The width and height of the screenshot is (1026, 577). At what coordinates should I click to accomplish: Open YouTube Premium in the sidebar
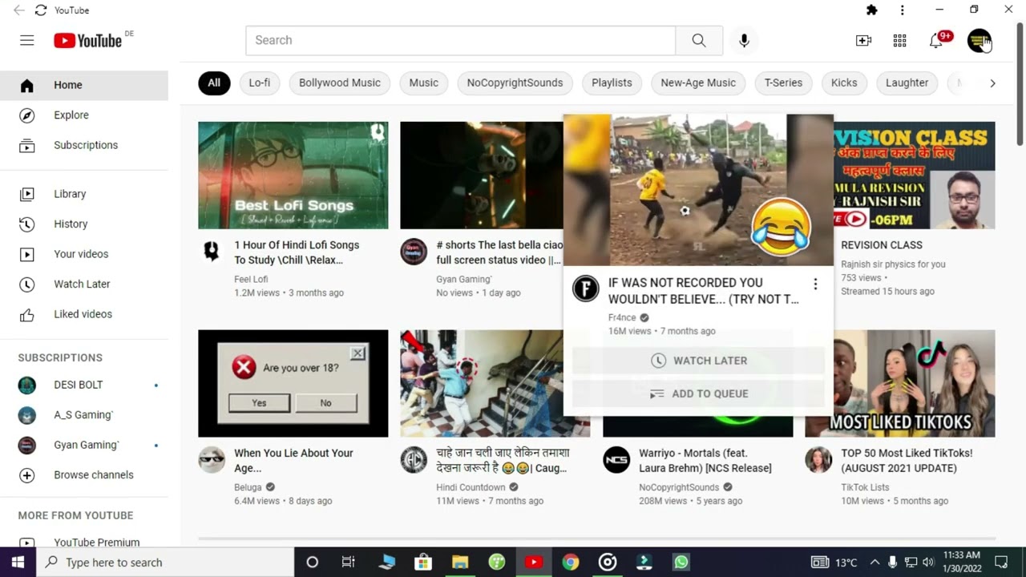pos(84,543)
